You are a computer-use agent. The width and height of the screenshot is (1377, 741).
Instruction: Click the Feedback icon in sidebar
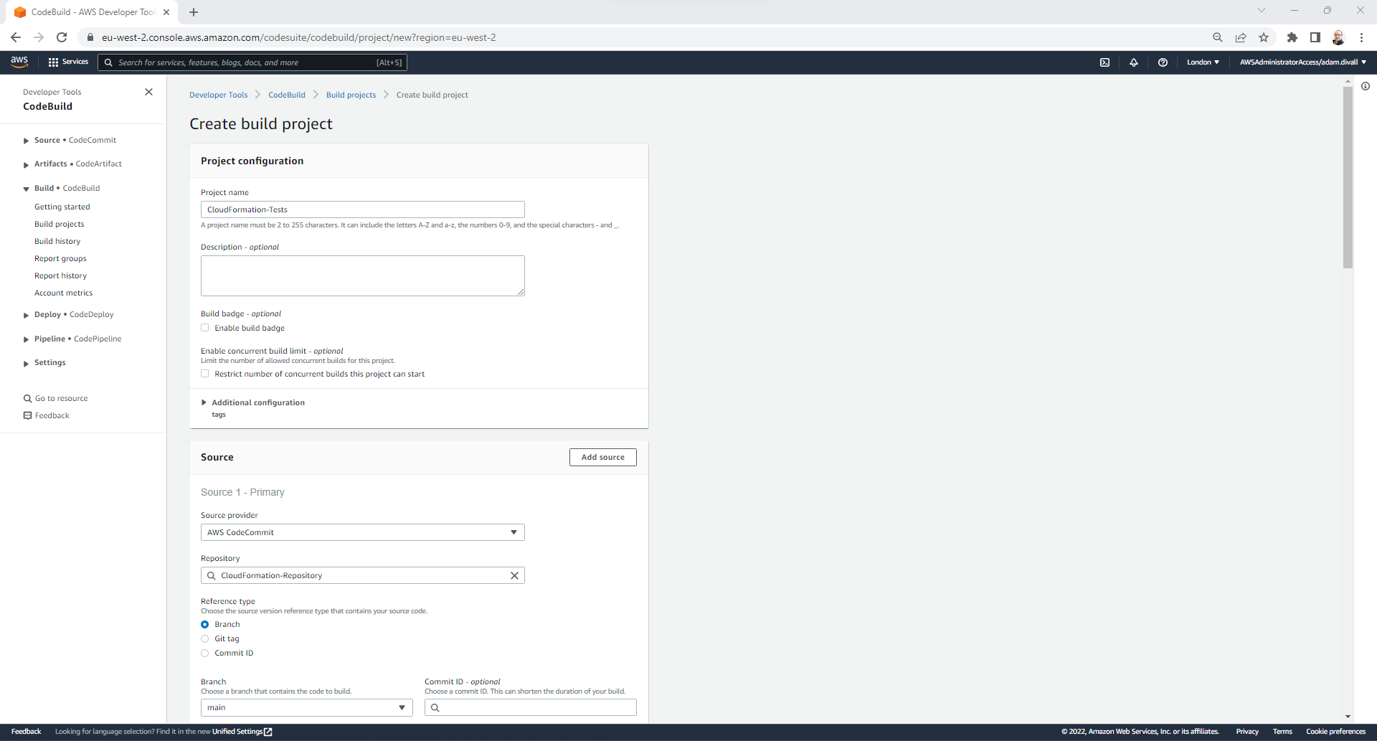point(27,415)
